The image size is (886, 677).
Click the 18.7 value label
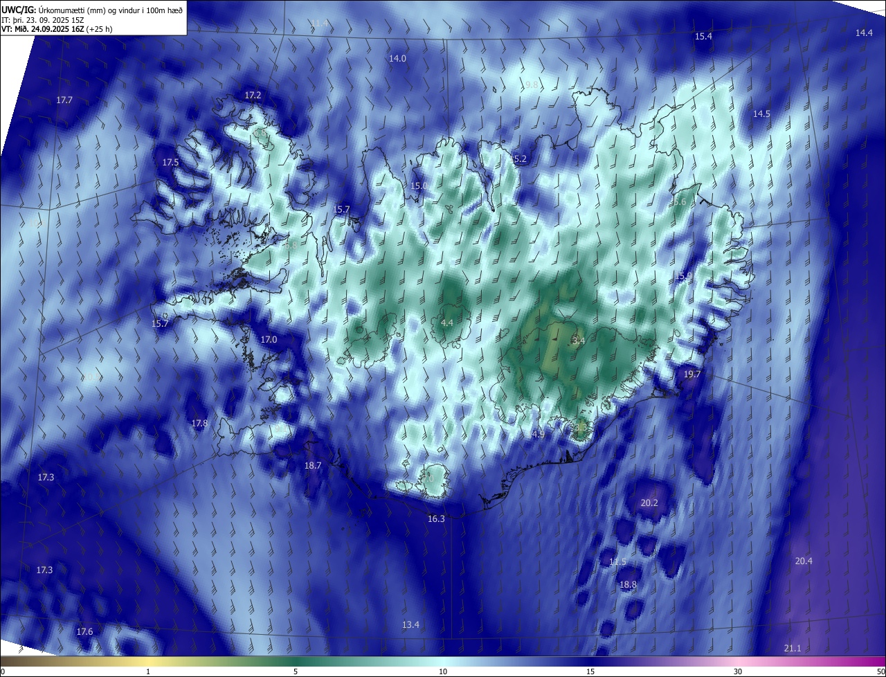pyautogui.click(x=313, y=465)
